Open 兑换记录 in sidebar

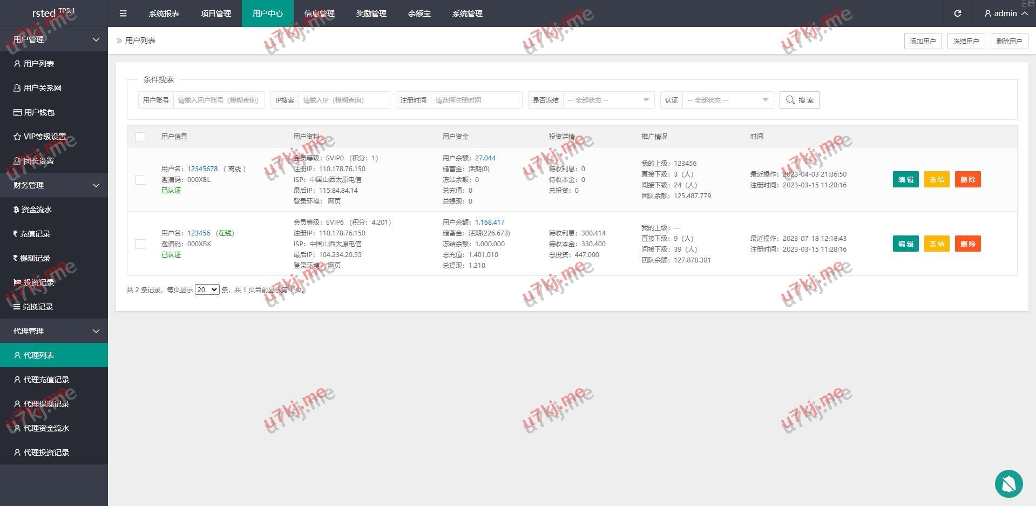(x=37, y=307)
